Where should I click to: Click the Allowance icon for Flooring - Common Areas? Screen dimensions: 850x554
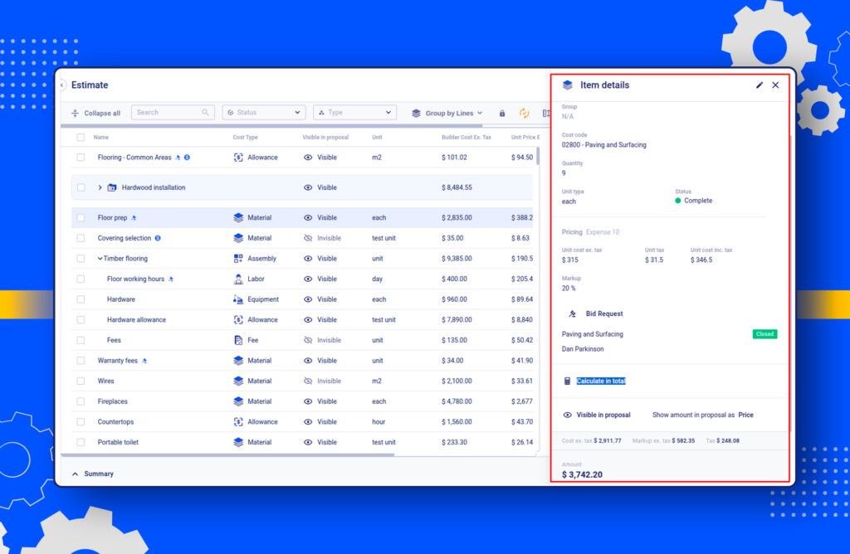pos(238,158)
